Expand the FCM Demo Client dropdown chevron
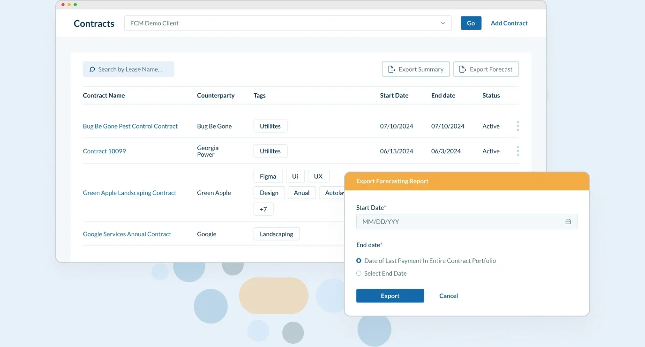The image size is (645, 347). pyautogui.click(x=443, y=23)
